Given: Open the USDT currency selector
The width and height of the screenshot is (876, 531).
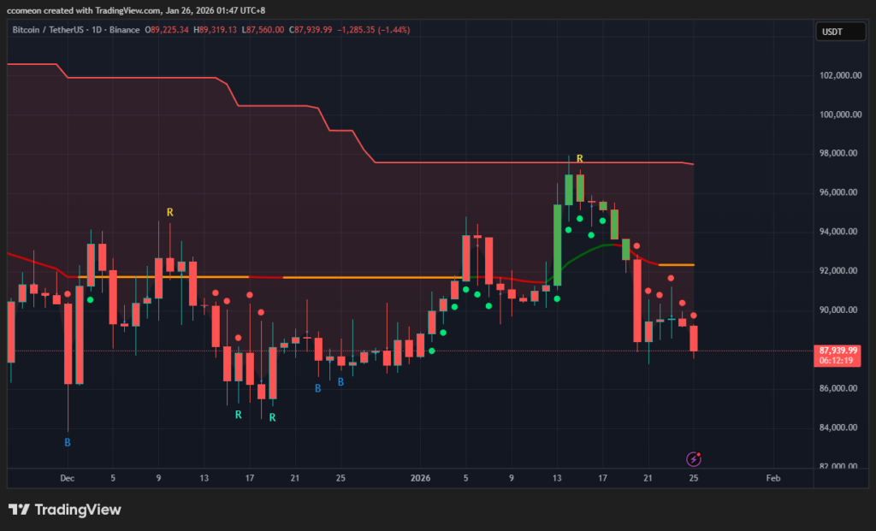Looking at the screenshot, I should (x=832, y=31).
